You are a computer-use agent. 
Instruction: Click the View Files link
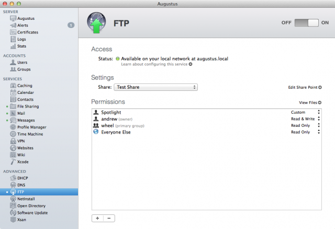tap(310, 103)
